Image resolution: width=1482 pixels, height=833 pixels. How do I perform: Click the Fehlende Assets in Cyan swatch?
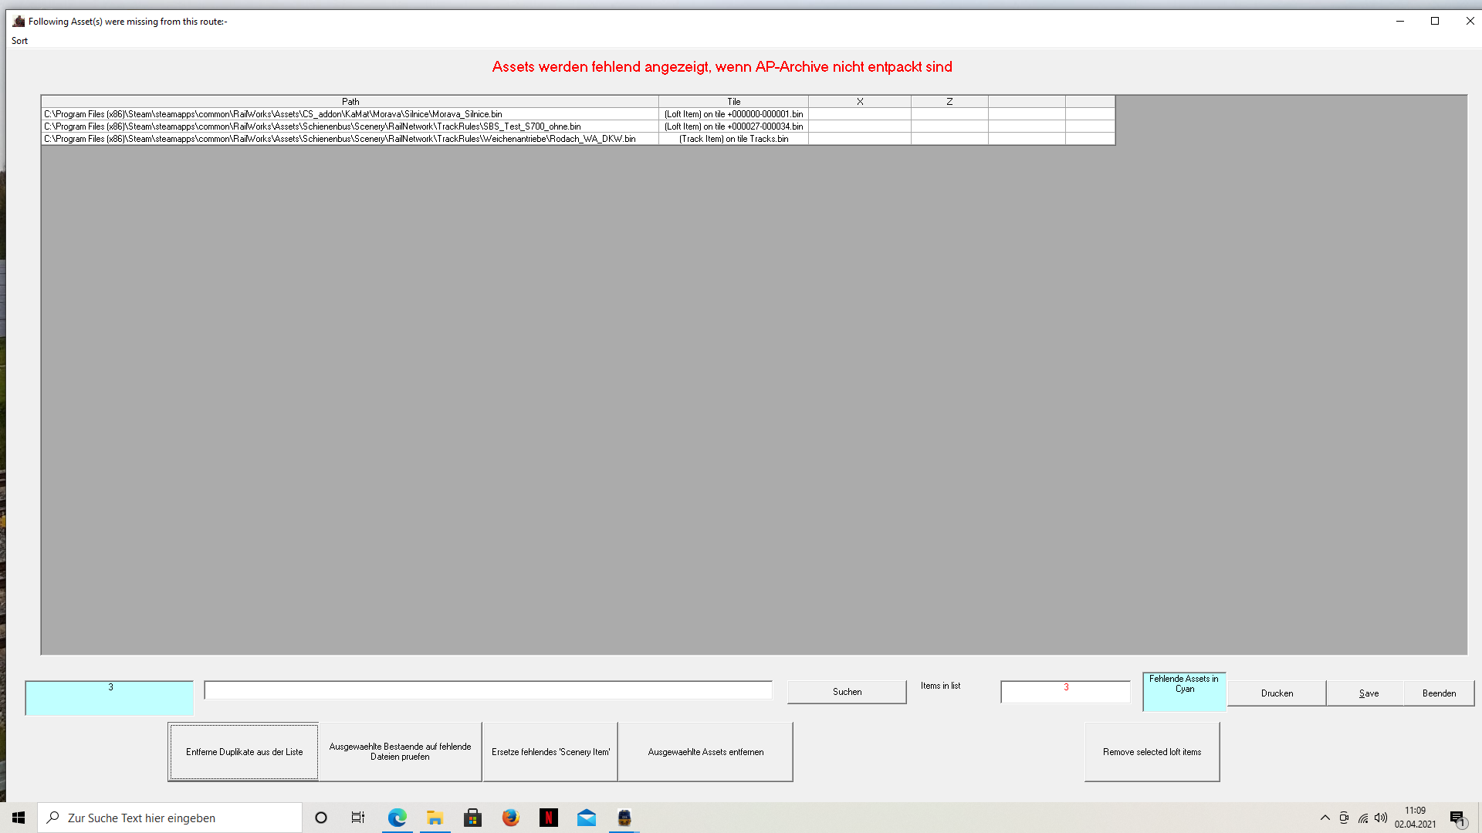pos(1184,692)
